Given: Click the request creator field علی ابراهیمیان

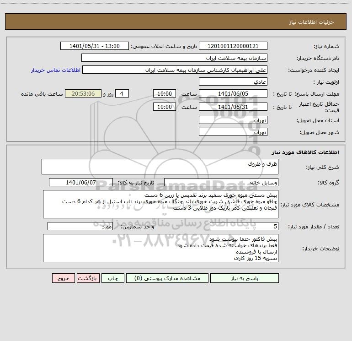Looking at the screenshot, I should click(x=175, y=70).
